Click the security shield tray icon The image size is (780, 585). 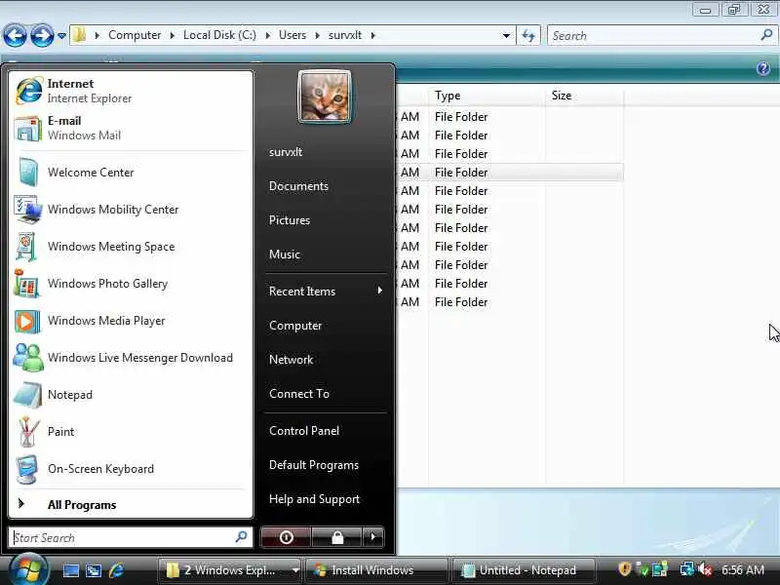point(624,568)
